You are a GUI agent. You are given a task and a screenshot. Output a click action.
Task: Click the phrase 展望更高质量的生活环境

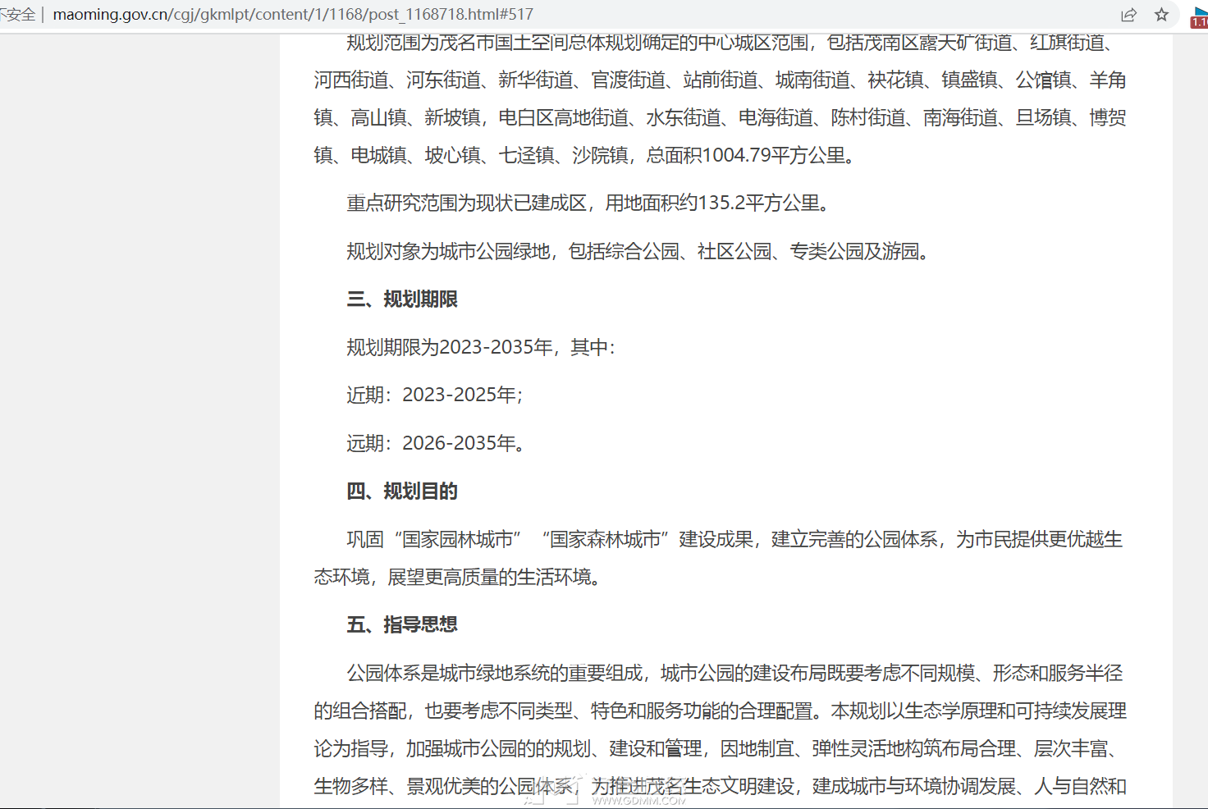(x=492, y=578)
